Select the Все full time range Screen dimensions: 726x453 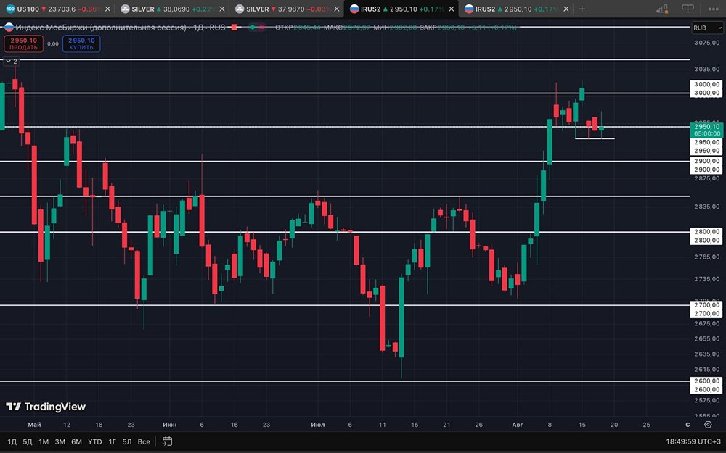click(x=144, y=441)
